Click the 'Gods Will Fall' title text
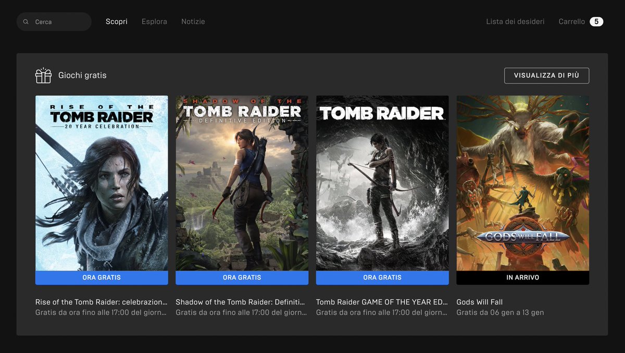 pyautogui.click(x=480, y=302)
